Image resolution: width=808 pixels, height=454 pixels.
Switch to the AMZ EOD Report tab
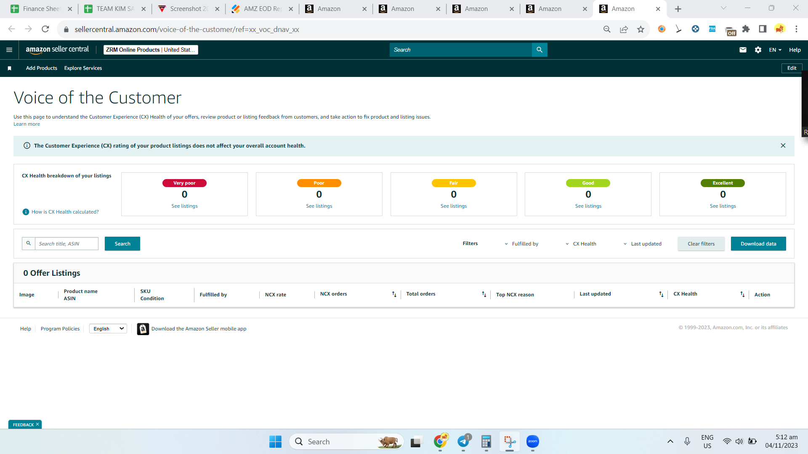coord(262,9)
